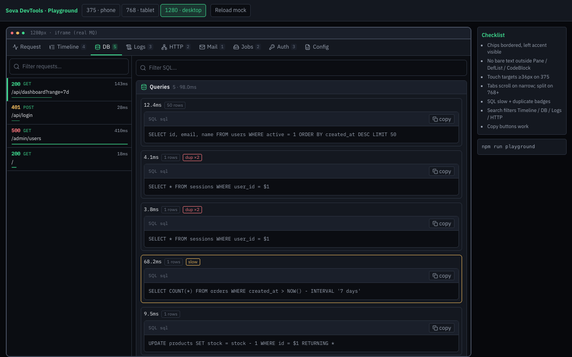Select the DB tab

point(106,47)
